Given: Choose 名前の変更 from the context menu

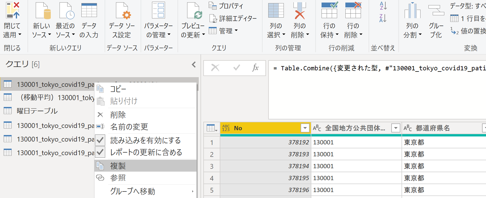Looking at the screenshot, I should (145, 127).
